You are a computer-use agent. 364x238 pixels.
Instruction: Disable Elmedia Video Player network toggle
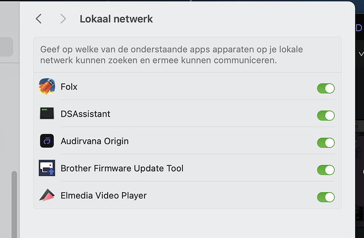tap(325, 197)
